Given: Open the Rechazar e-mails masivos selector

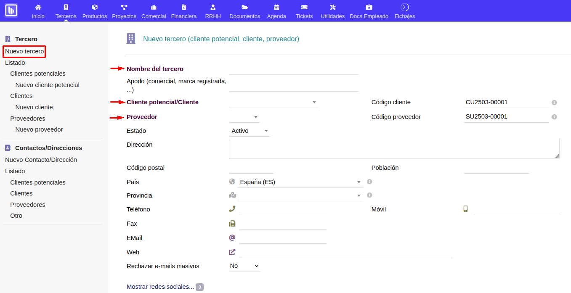Looking at the screenshot, I should tap(244, 266).
